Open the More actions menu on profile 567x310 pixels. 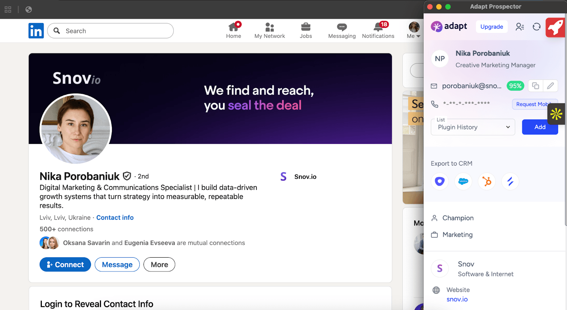(159, 265)
